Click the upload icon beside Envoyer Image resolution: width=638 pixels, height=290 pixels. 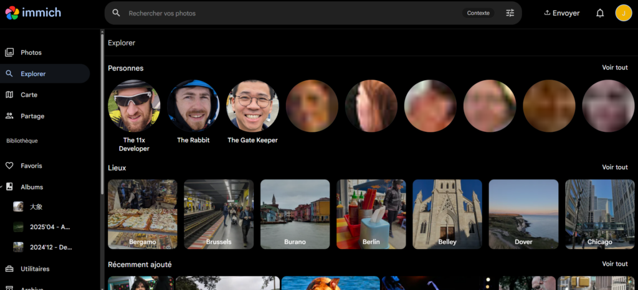(547, 13)
